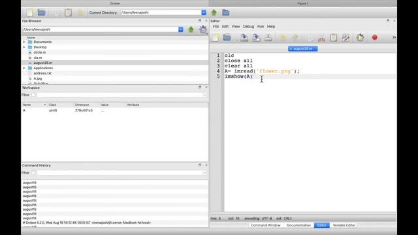418x235 pixels.
Task: Save the file with the Editor Save icon
Action: point(244,38)
